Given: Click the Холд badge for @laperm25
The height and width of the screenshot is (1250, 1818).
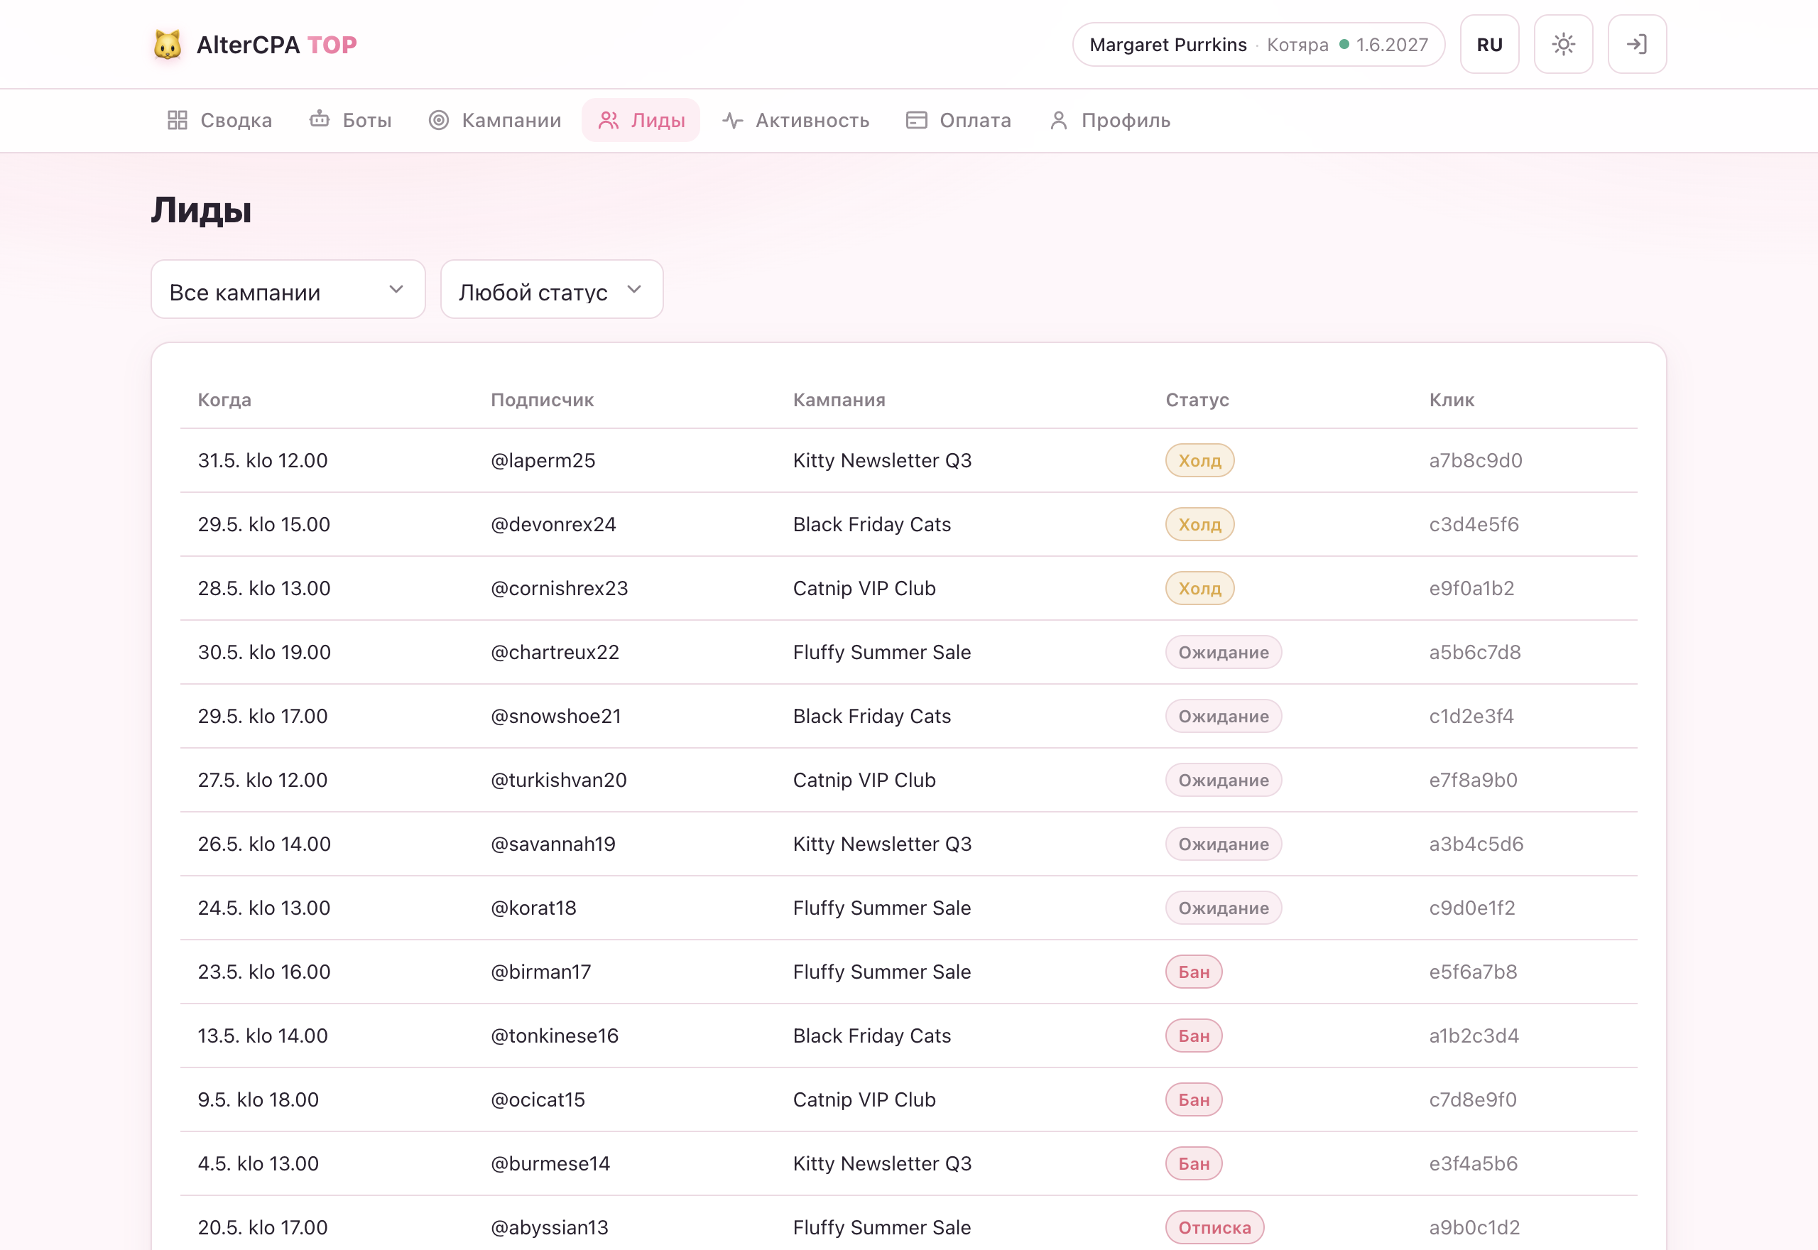Looking at the screenshot, I should click(x=1199, y=460).
